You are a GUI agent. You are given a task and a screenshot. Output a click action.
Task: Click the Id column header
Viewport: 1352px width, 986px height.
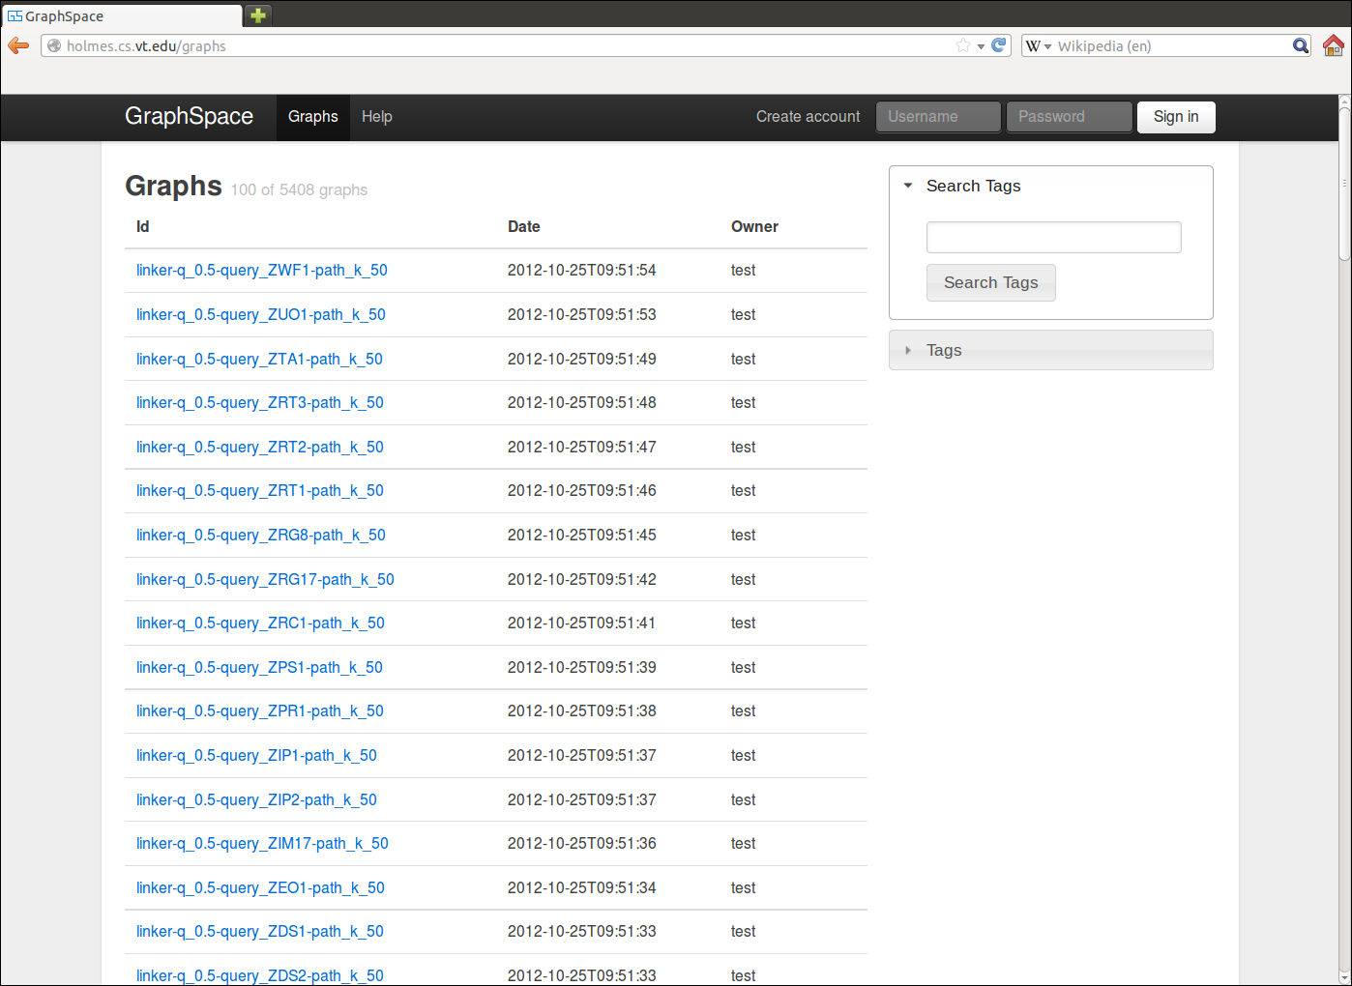point(142,226)
